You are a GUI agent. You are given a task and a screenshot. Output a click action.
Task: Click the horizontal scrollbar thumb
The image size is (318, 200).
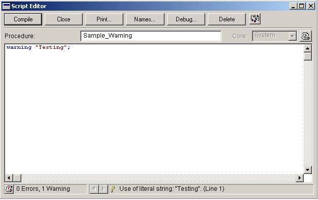17,178
